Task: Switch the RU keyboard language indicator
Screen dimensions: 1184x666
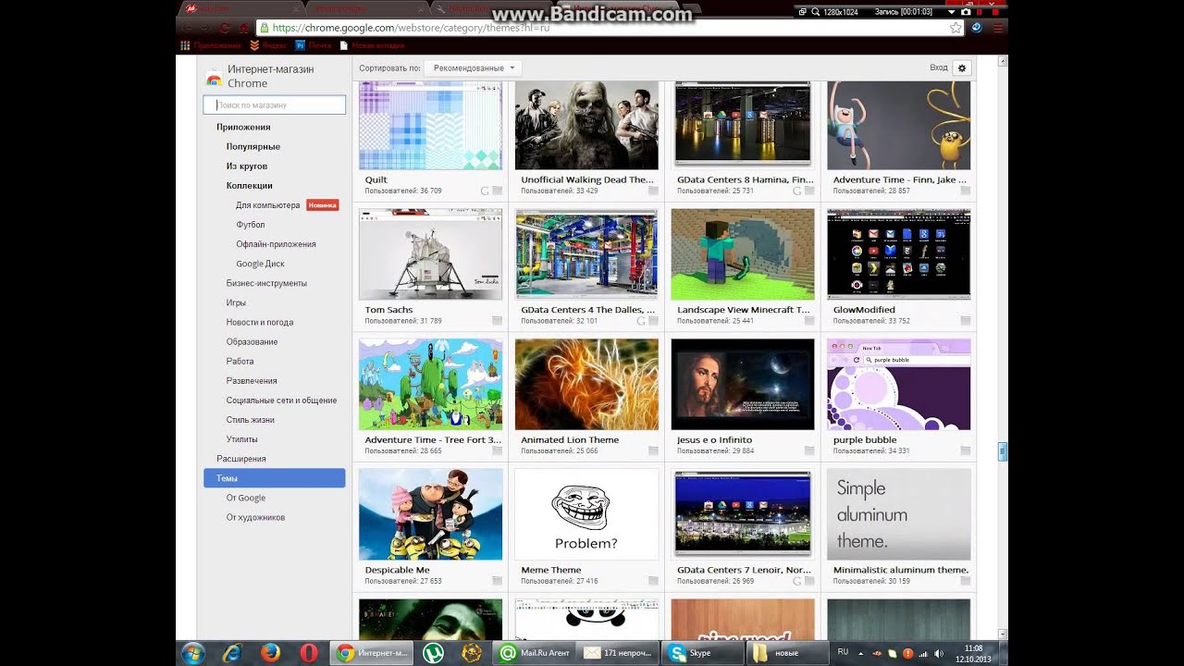Action: (x=843, y=652)
